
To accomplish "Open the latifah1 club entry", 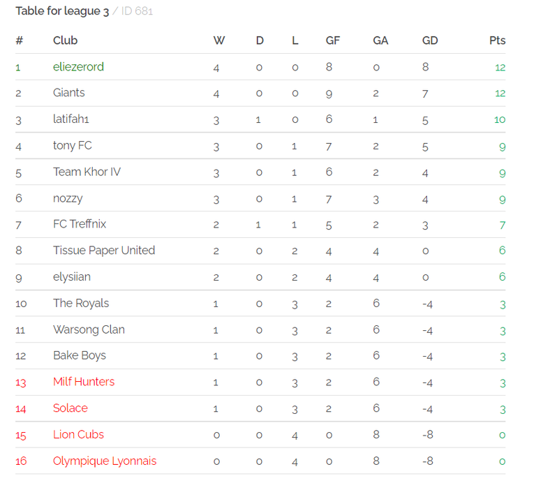I will [70, 119].
